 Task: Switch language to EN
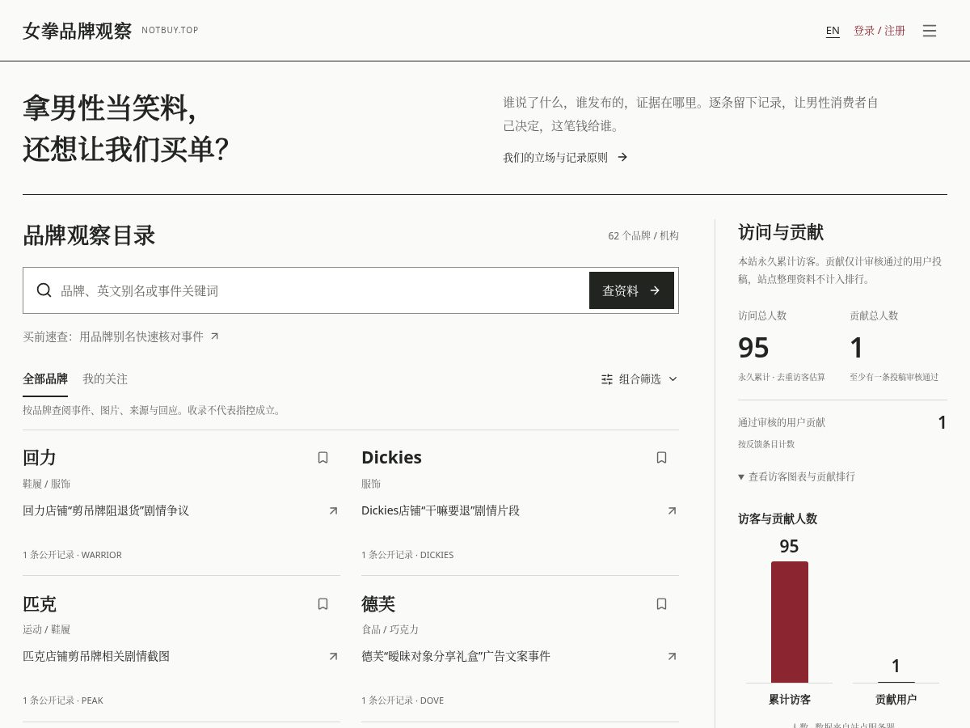(833, 31)
